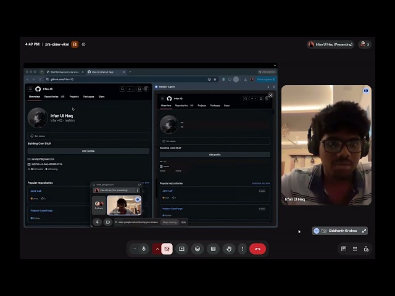Click the browser back arrow
395x296 pixels.
click(x=27, y=80)
